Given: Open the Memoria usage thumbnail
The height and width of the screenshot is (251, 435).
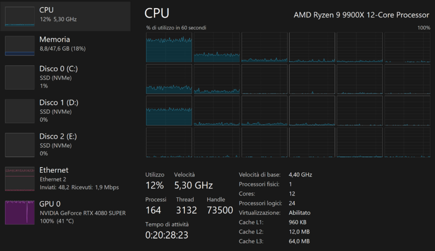Looking at the screenshot, I should coord(19,46).
